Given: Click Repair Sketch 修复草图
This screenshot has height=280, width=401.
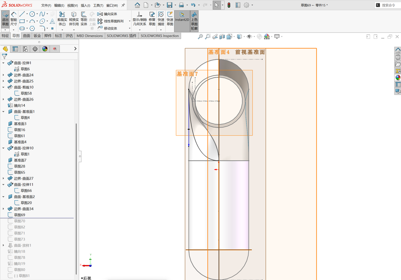Looking at the screenshot, I should (152, 19).
